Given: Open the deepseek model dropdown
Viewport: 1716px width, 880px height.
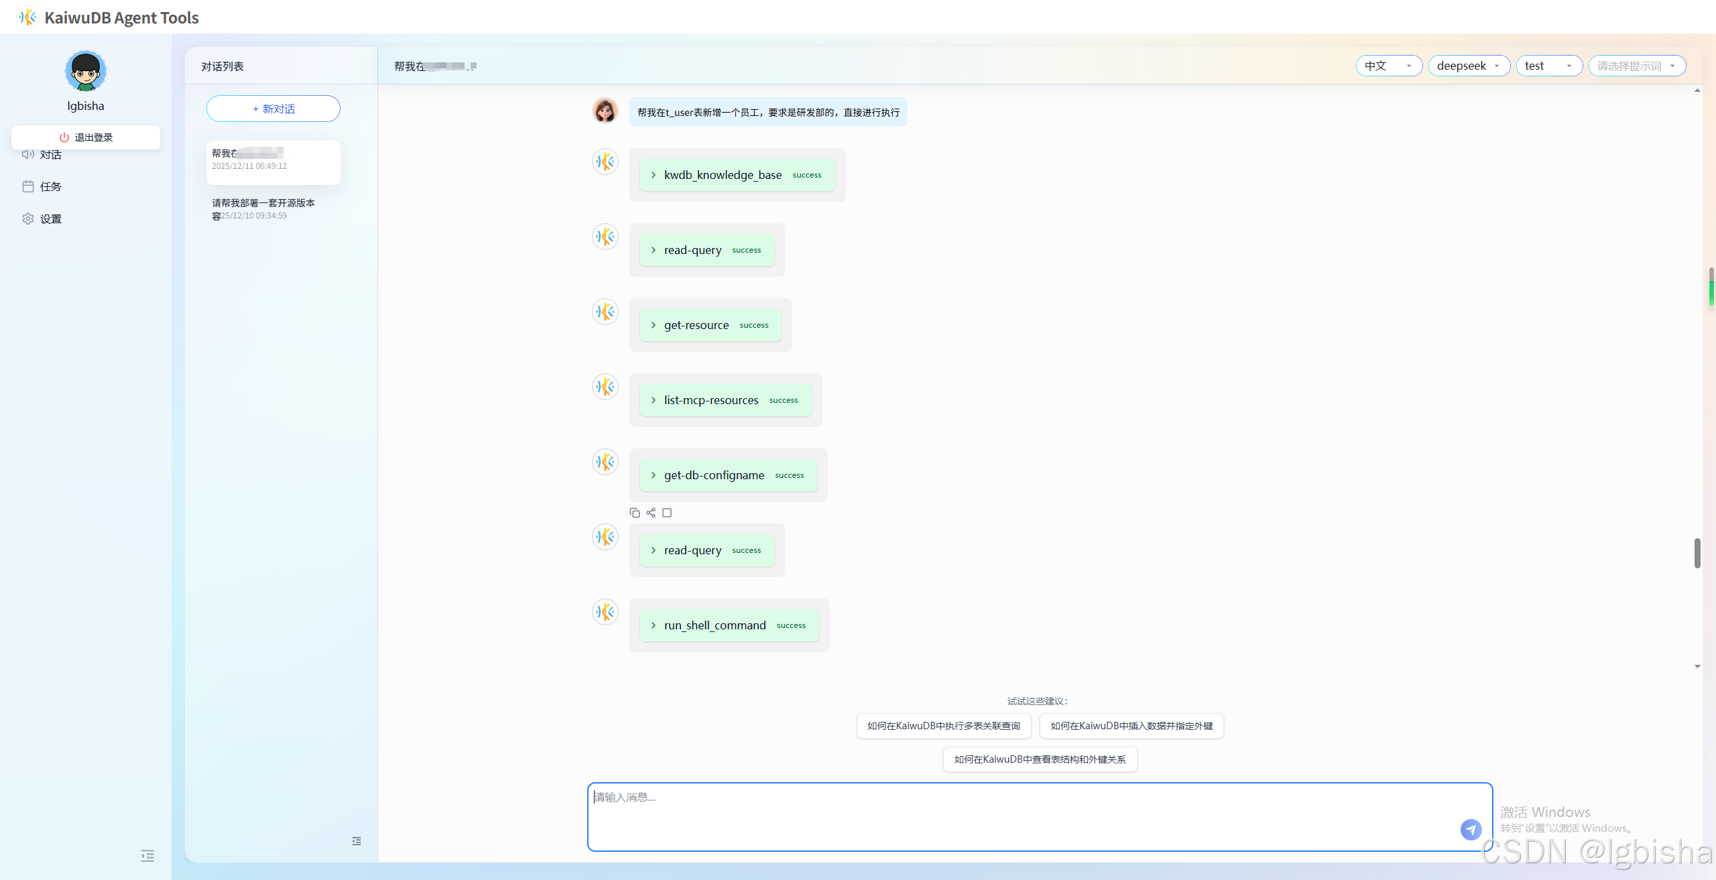Looking at the screenshot, I should pyautogui.click(x=1469, y=66).
